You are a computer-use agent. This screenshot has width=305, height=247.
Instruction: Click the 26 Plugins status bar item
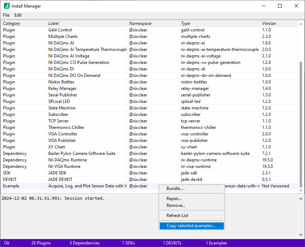click(x=41, y=243)
